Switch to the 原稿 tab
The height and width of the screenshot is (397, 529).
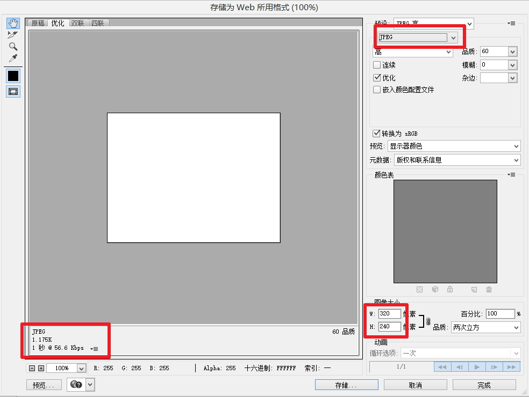point(38,23)
